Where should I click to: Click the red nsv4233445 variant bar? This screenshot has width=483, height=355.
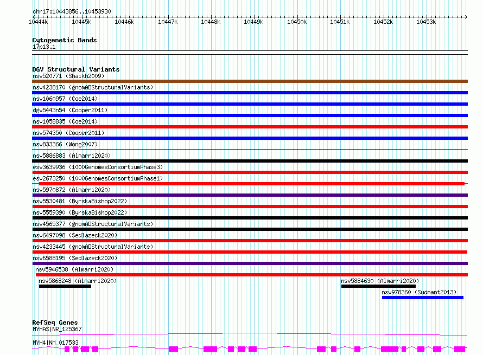(x=250, y=252)
